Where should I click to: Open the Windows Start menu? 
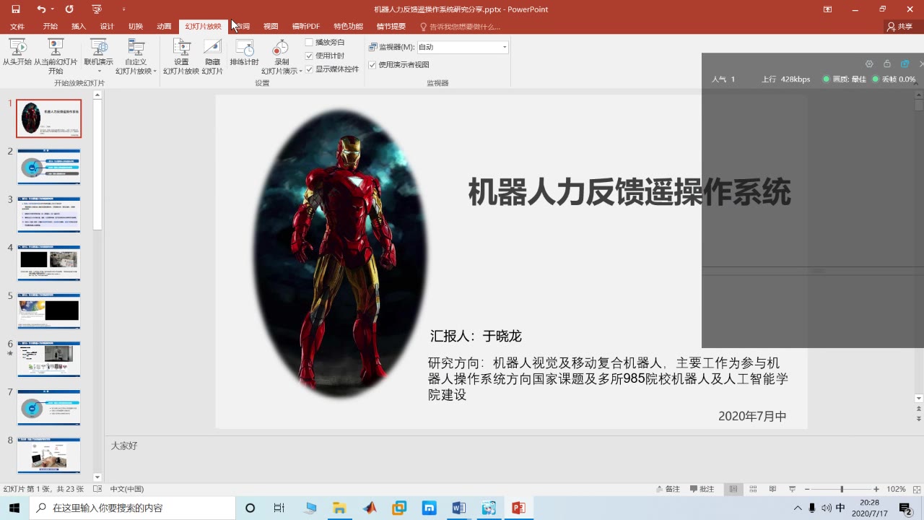[14, 508]
